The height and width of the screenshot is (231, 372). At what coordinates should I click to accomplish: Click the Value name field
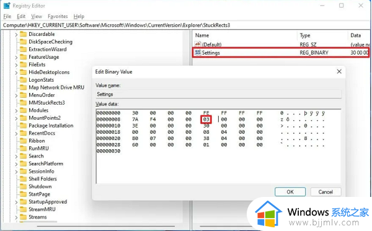[218, 94]
